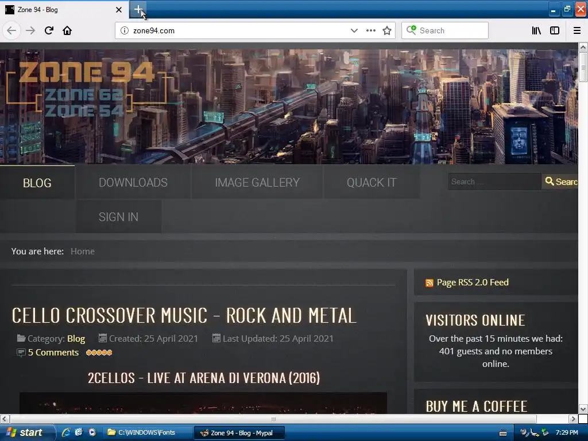The width and height of the screenshot is (588, 441).
Task: Open the DOWNLOADS menu item
Action: [133, 183]
